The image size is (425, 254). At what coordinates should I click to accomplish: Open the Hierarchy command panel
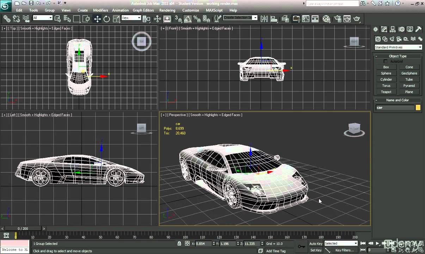[393, 29]
